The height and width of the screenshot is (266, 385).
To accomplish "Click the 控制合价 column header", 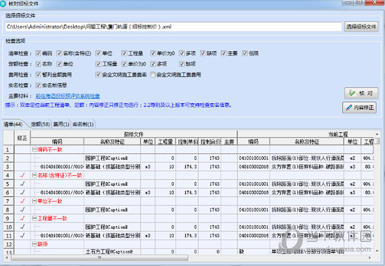I will [x=210, y=142].
